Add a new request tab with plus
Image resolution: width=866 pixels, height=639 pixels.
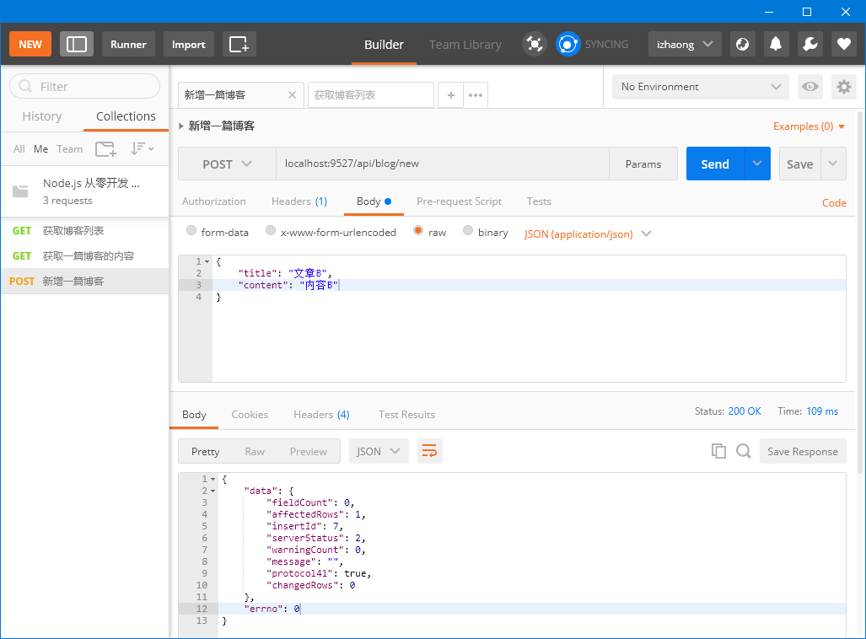click(450, 95)
